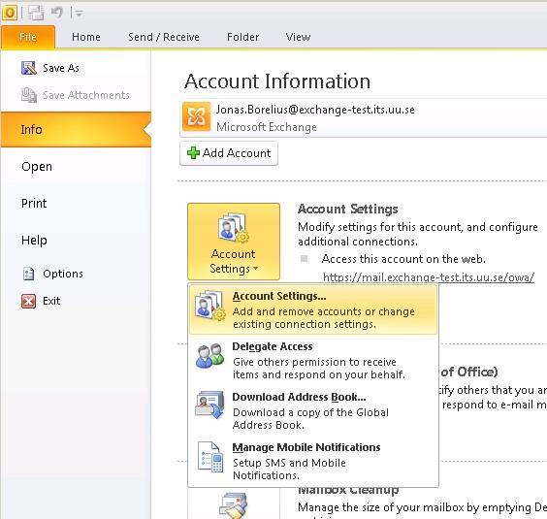Choose Download Address Book... entry

coord(313,410)
